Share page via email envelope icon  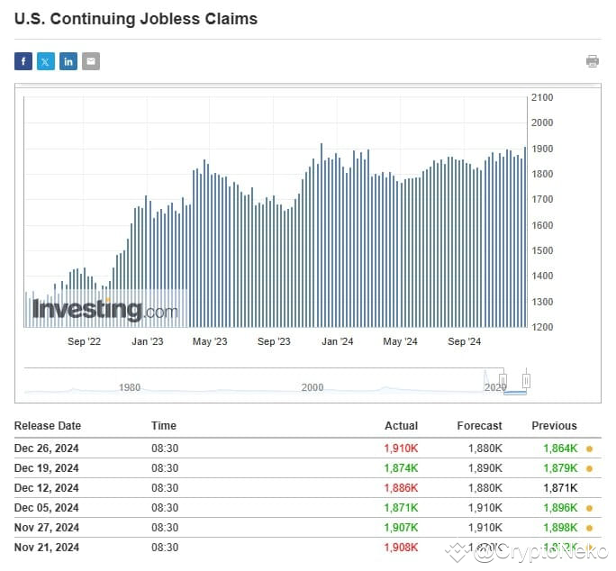pyautogui.click(x=91, y=61)
